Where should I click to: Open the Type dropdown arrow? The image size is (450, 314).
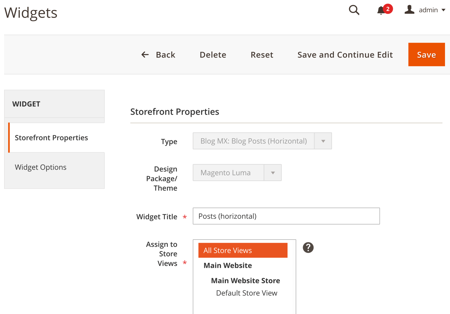pyautogui.click(x=323, y=141)
